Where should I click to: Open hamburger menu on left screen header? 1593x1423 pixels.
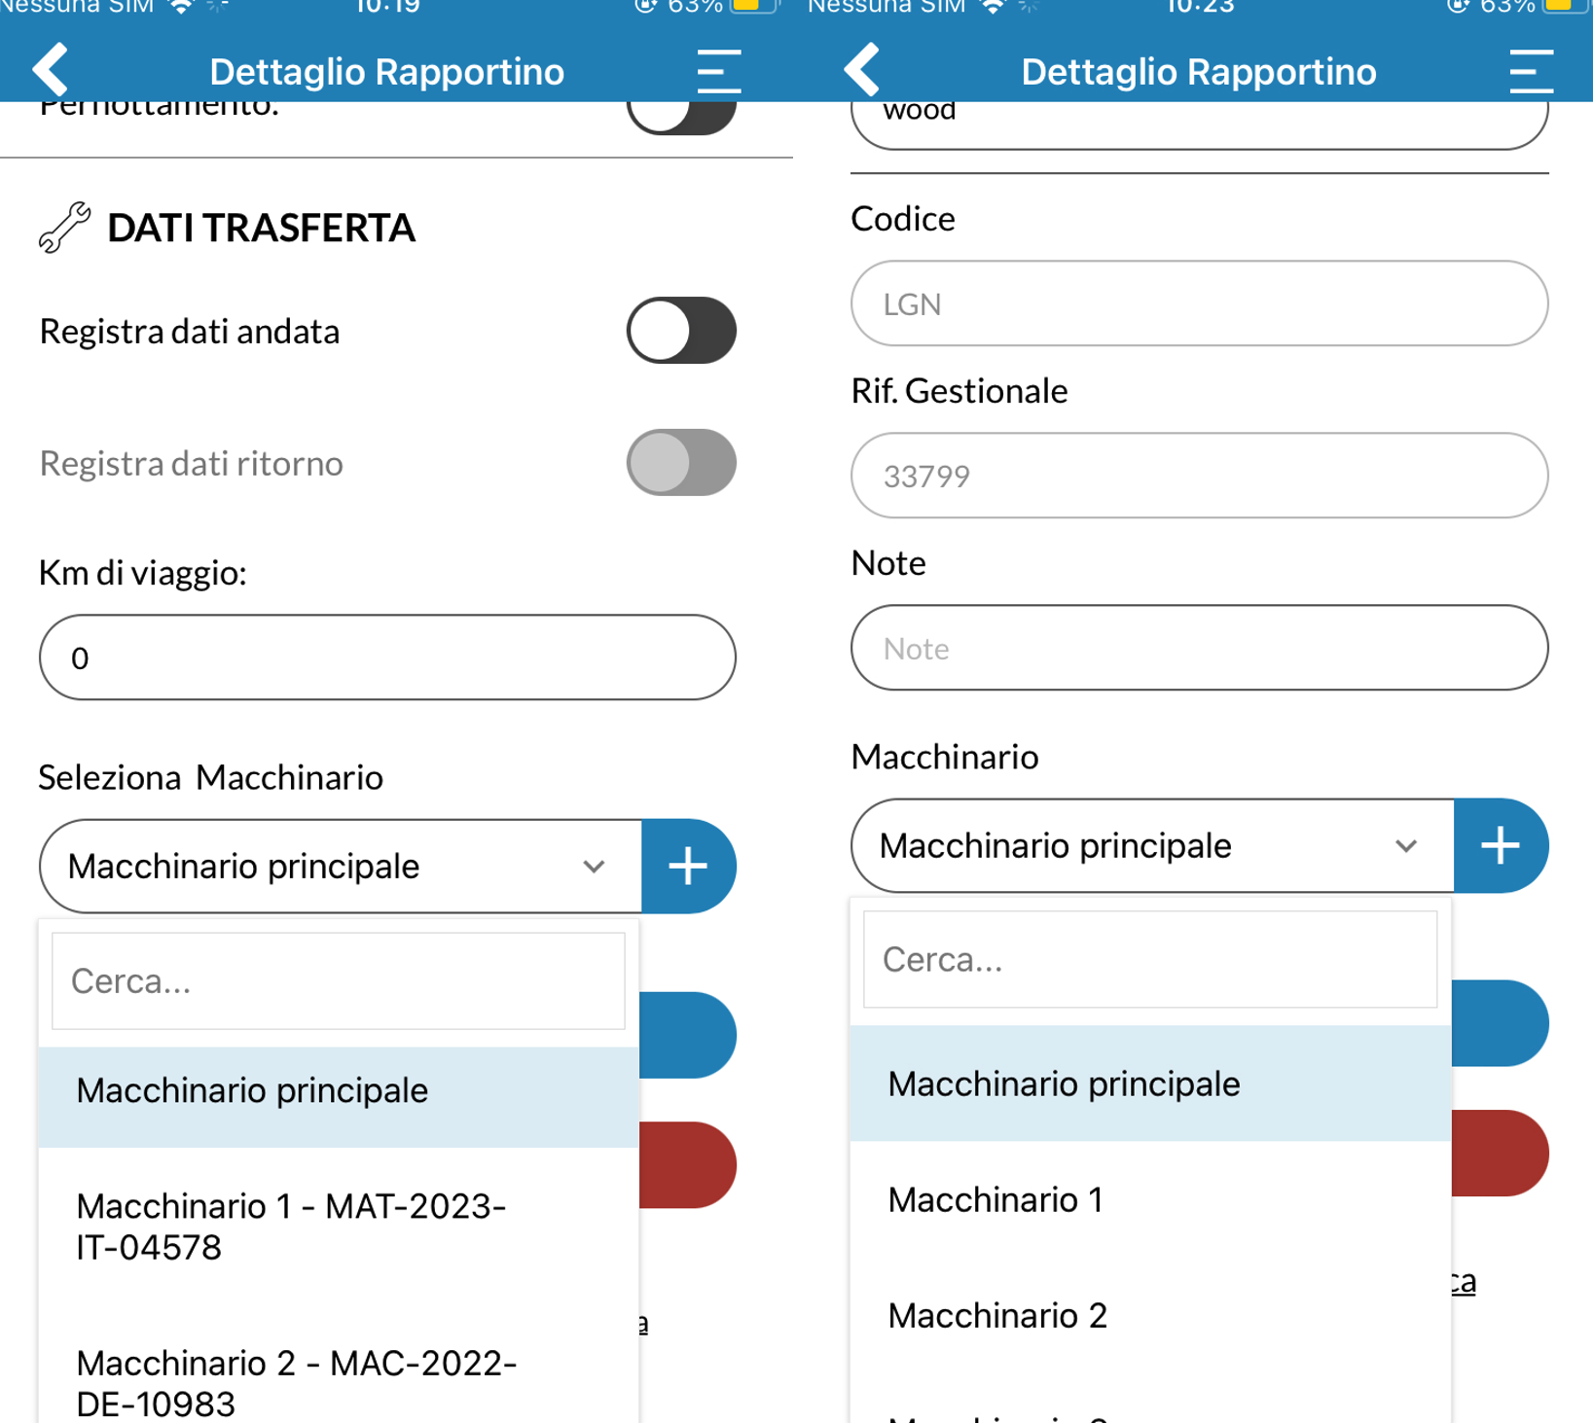(x=719, y=71)
